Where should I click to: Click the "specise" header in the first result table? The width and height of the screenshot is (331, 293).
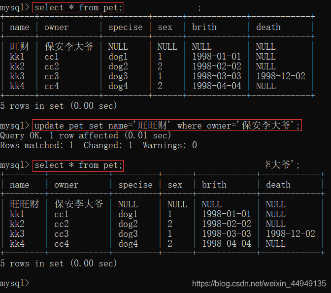pos(126,28)
